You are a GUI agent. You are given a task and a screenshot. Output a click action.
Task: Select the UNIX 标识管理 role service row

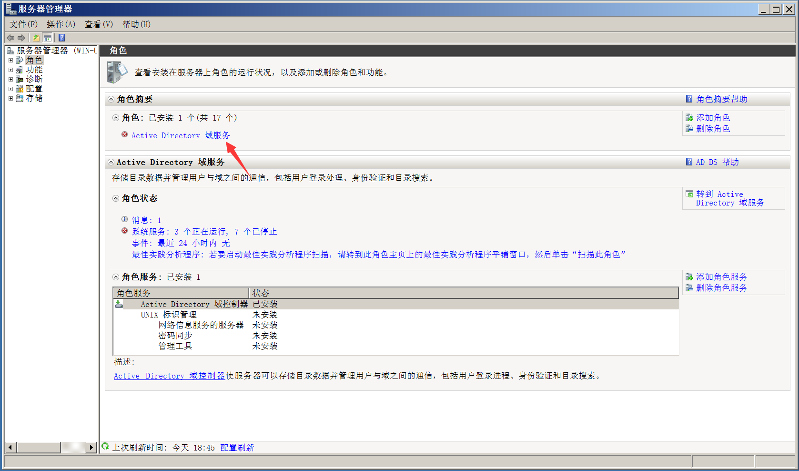click(x=396, y=315)
